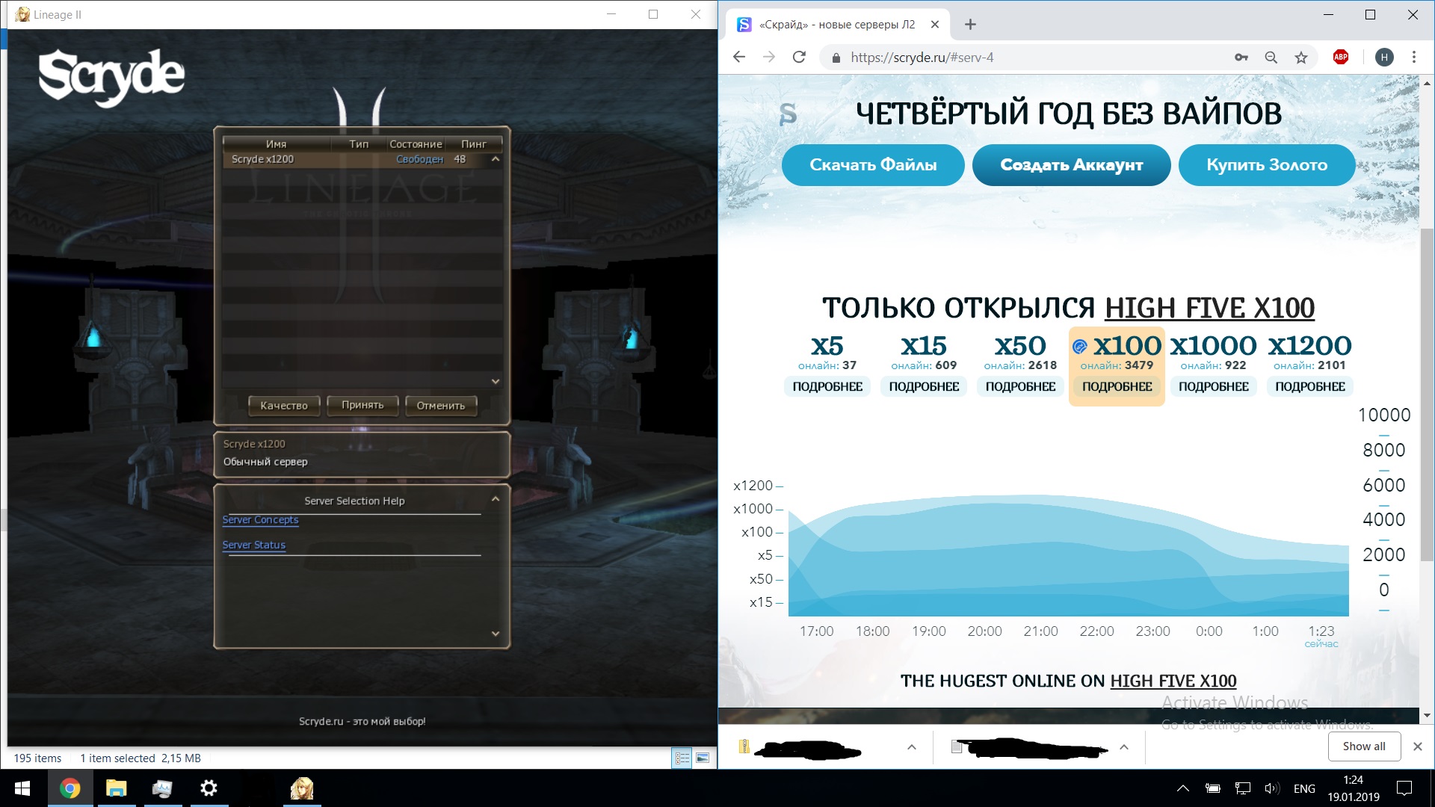Open the Server Status link
Viewport: 1435px width, 807px height.
click(x=253, y=545)
